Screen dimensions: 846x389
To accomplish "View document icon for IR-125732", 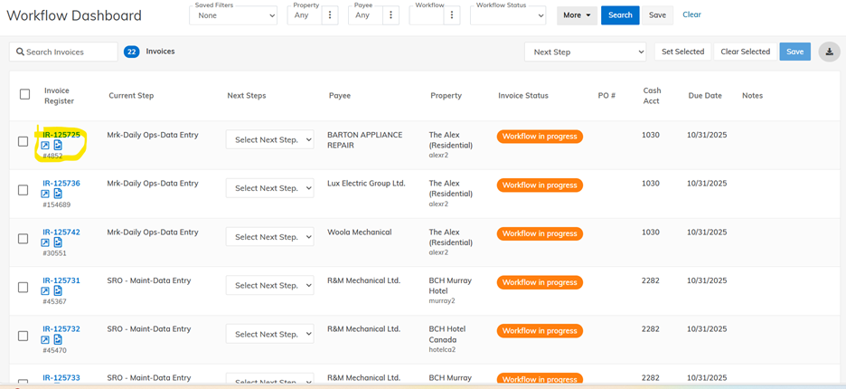I will [58, 339].
